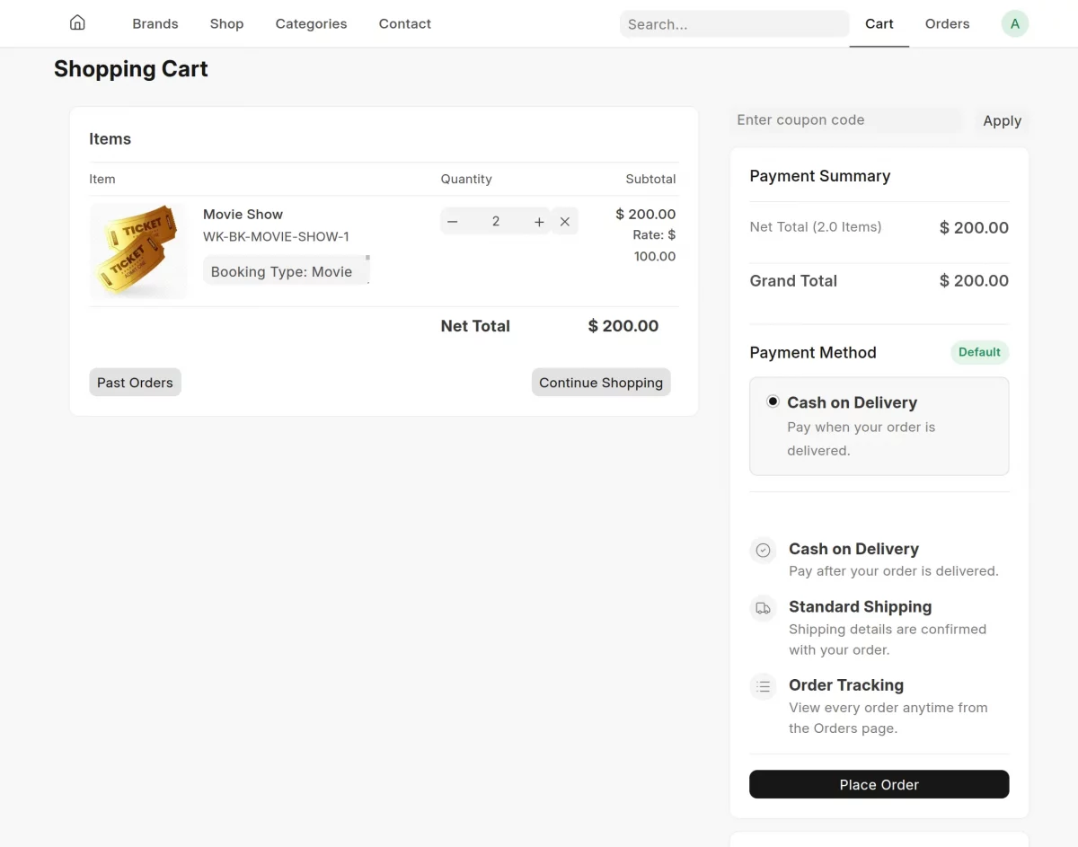Switch to the Orders tab
Image resolution: width=1078 pixels, height=847 pixels.
pyautogui.click(x=947, y=23)
